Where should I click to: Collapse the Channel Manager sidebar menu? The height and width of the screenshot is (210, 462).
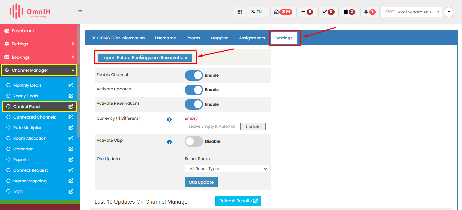39,70
